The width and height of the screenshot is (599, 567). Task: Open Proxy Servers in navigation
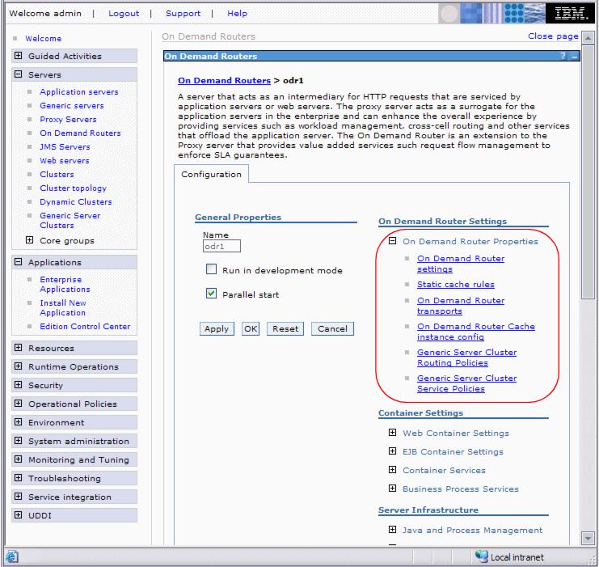(68, 119)
